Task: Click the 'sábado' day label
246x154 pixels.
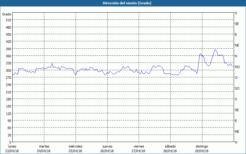Action: [x=170, y=146]
